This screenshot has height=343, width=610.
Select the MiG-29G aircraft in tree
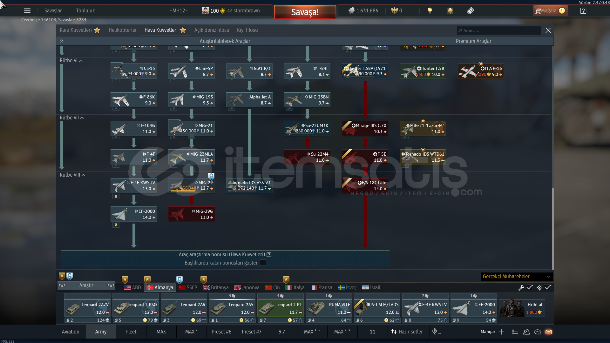coord(192,214)
